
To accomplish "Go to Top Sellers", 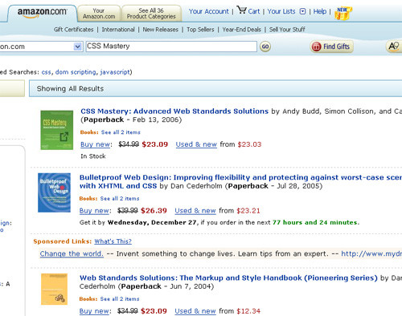I will [200, 30].
